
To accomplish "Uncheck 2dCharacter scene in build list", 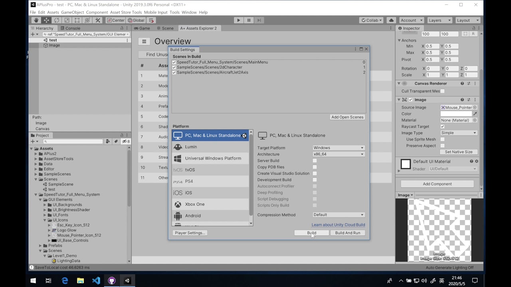I will pyautogui.click(x=174, y=67).
